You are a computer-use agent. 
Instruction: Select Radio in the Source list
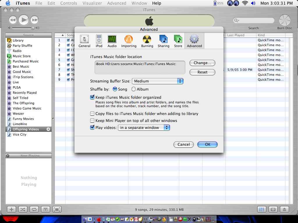[x=29, y=51]
